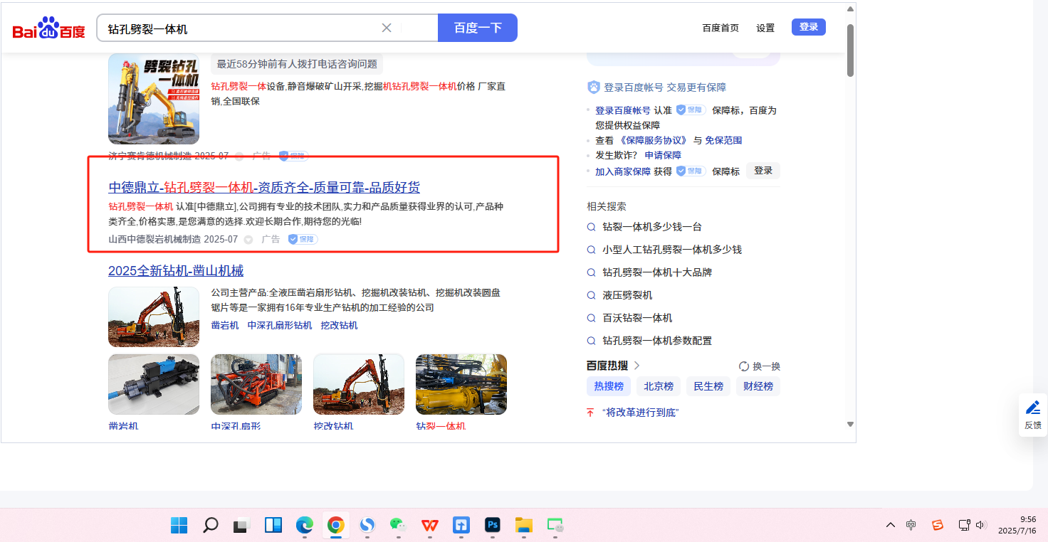Viewport: 1048px width, 542px height.
Task: Open the 反馈 feedback pencil icon
Action: [x=1032, y=408]
